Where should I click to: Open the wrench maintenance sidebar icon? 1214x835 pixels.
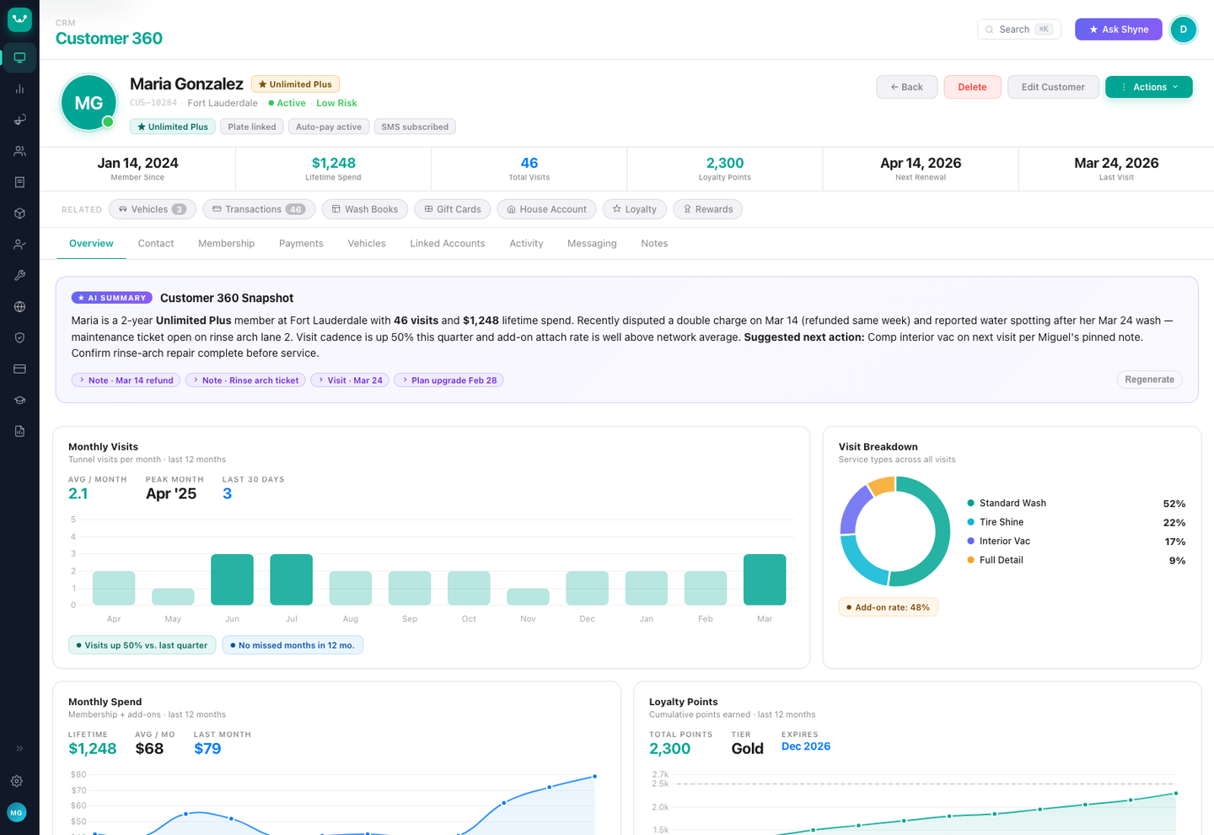[x=19, y=276]
